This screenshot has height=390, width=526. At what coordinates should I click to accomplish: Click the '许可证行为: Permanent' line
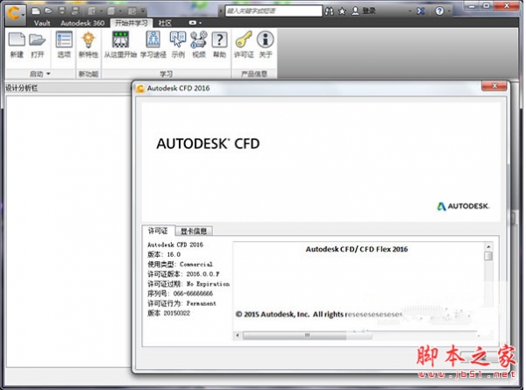[181, 303]
